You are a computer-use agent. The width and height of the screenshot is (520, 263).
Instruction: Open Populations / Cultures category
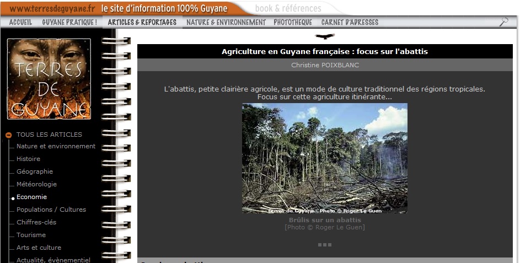(x=51, y=210)
